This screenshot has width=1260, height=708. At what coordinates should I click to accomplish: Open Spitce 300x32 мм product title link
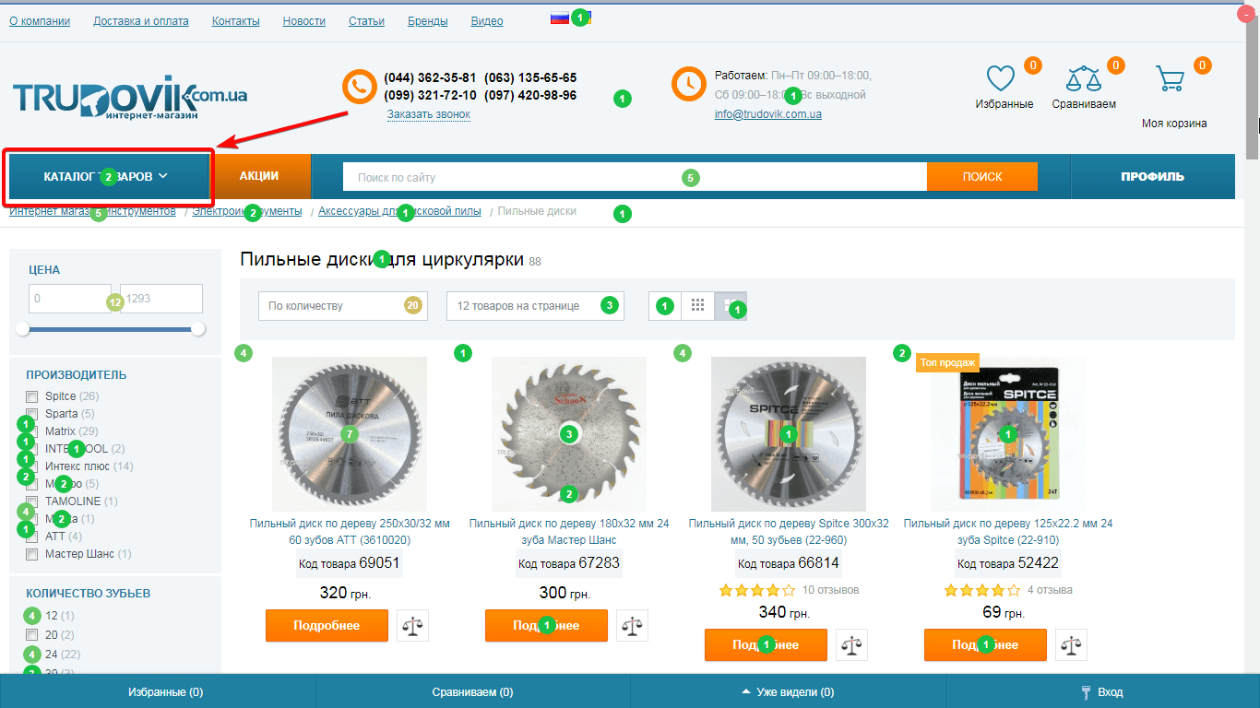pos(789,531)
